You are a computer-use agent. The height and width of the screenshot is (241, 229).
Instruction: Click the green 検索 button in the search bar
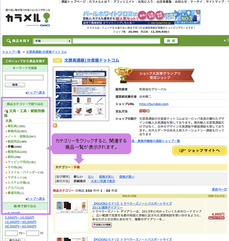[171, 41]
